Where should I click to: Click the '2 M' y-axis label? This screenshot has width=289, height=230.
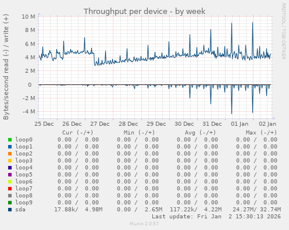tap(30, 71)
